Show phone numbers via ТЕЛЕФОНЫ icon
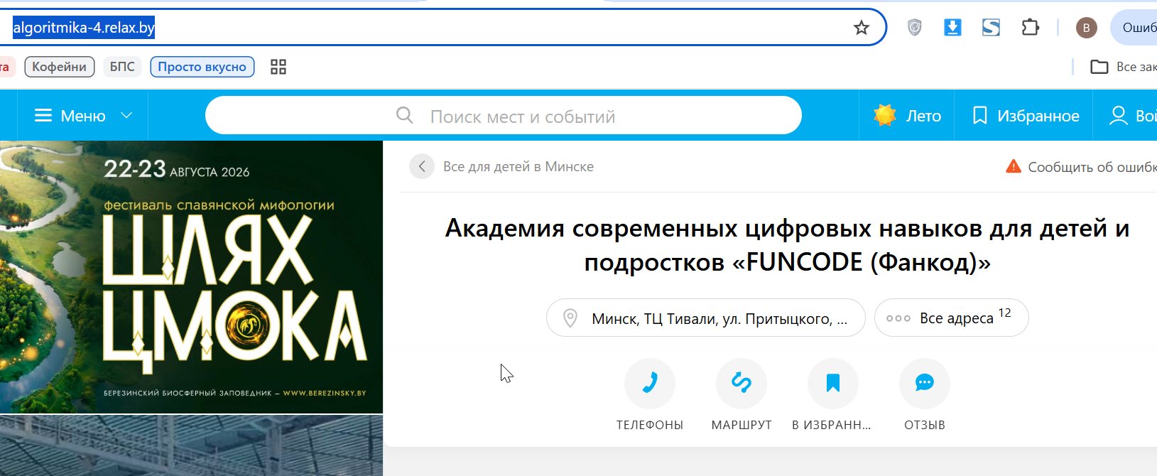Viewport: 1157px width, 476px height. [x=650, y=384]
